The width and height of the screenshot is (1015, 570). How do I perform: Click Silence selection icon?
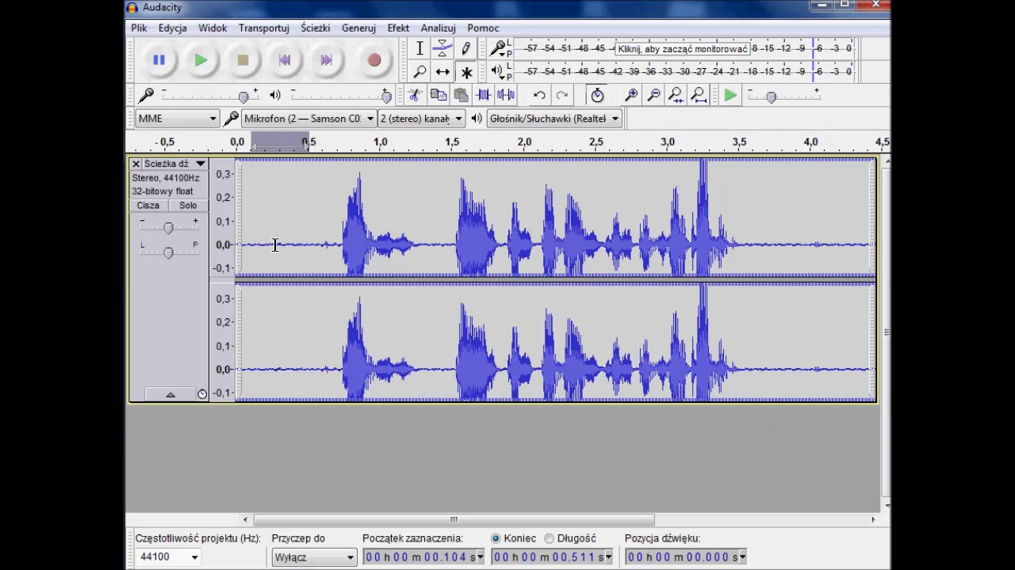[x=506, y=95]
